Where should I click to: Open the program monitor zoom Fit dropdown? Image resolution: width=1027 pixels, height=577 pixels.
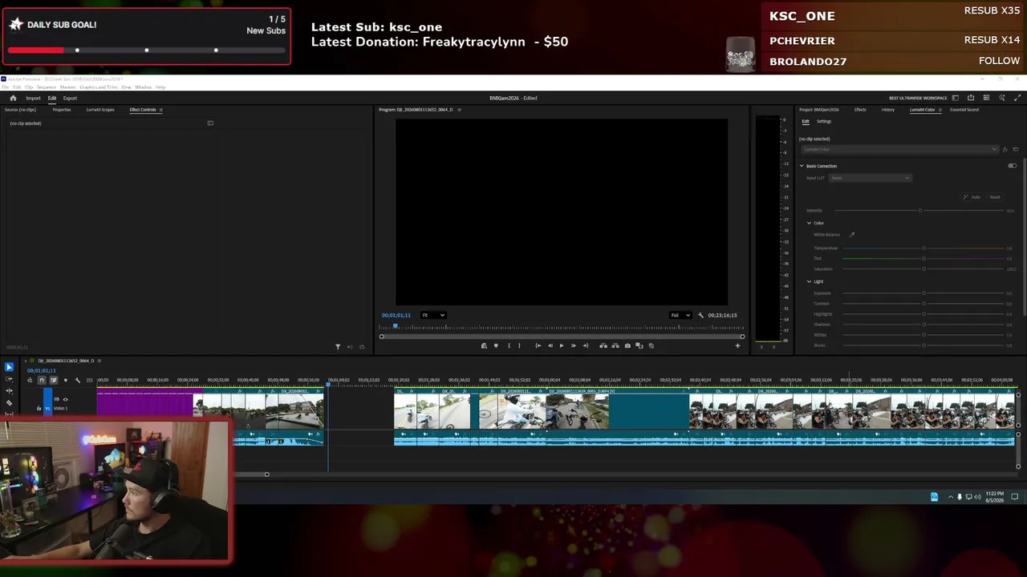point(433,315)
